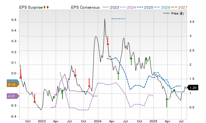Click the 0.3 label on the EPS axis
The height and width of the screenshot is (123, 206).
[x=14, y=41]
